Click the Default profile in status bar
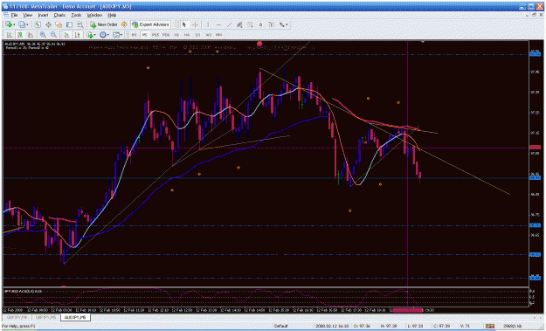Image resolution: width=546 pixels, height=331 pixels. (280, 326)
